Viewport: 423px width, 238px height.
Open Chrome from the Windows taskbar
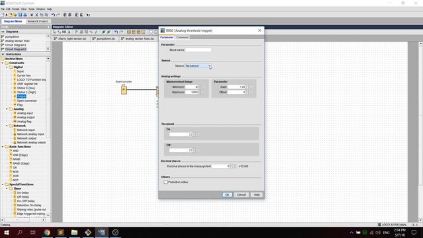tap(47, 232)
